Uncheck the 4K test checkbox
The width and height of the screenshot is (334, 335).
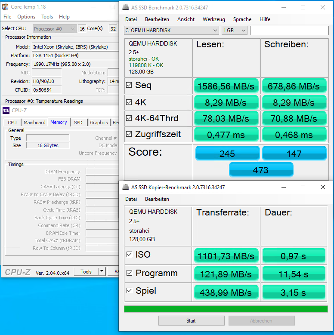(129, 102)
